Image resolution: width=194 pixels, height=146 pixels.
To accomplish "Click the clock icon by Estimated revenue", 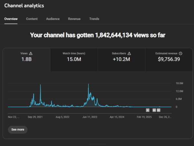I will point(180,53).
